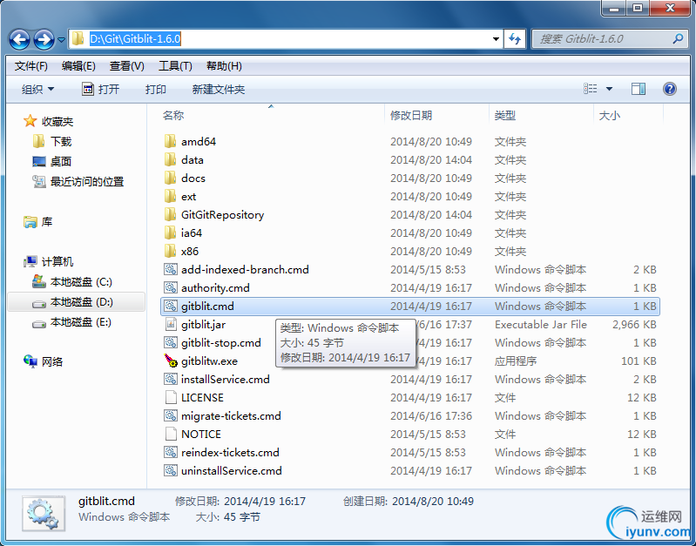Open the 工具(T) menu
Viewport: 696px width, 546px height.
(x=175, y=66)
